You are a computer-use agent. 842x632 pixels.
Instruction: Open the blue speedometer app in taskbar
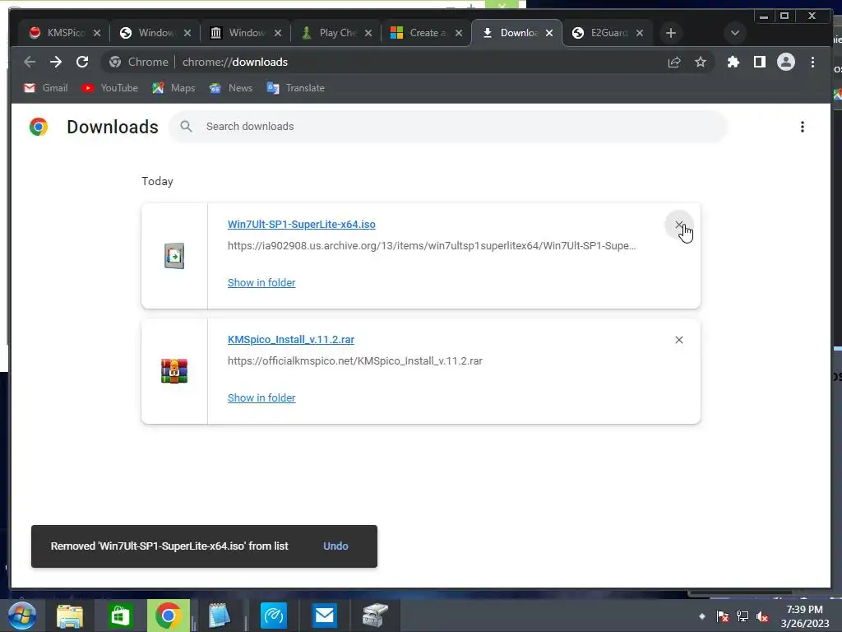(x=274, y=616)
